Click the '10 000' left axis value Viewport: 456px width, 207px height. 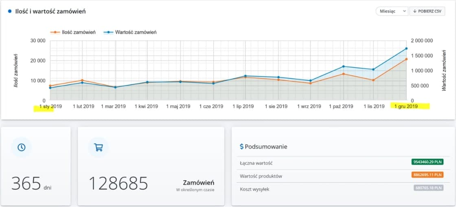38,81
